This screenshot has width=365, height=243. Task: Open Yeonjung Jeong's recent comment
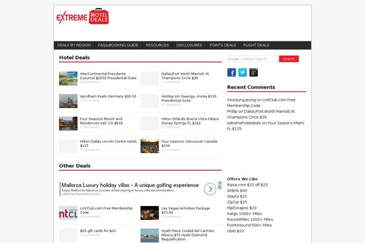pyautogui.click(x=261, y=103)
